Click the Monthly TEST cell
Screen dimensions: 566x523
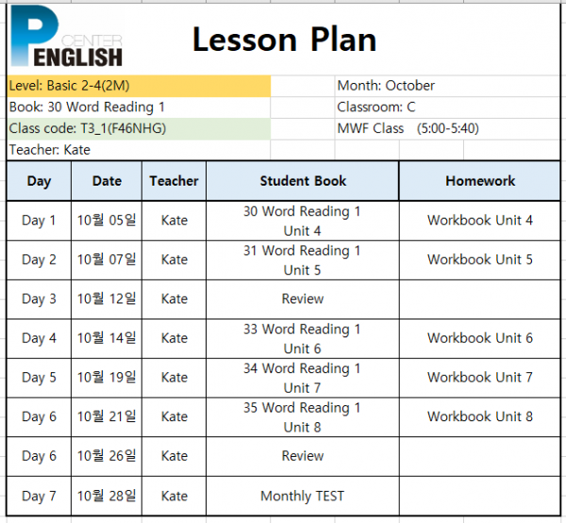303,496
